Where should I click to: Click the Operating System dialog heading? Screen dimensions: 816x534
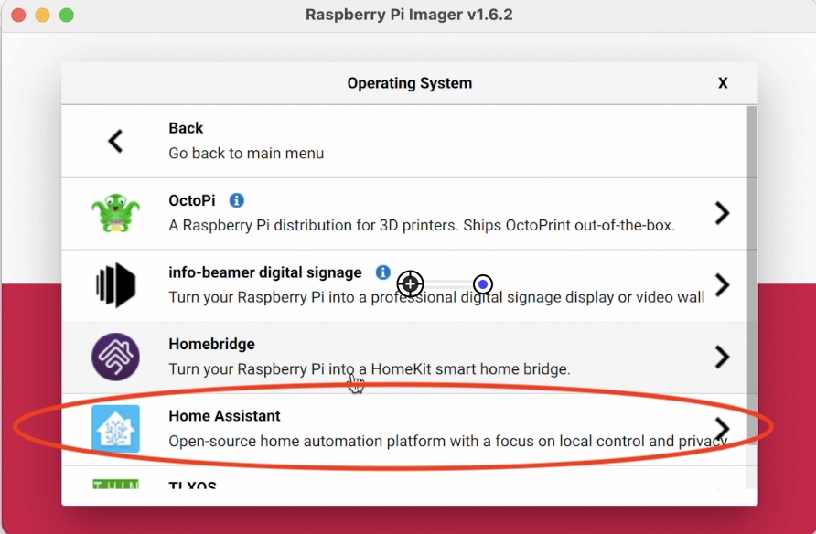410,83
